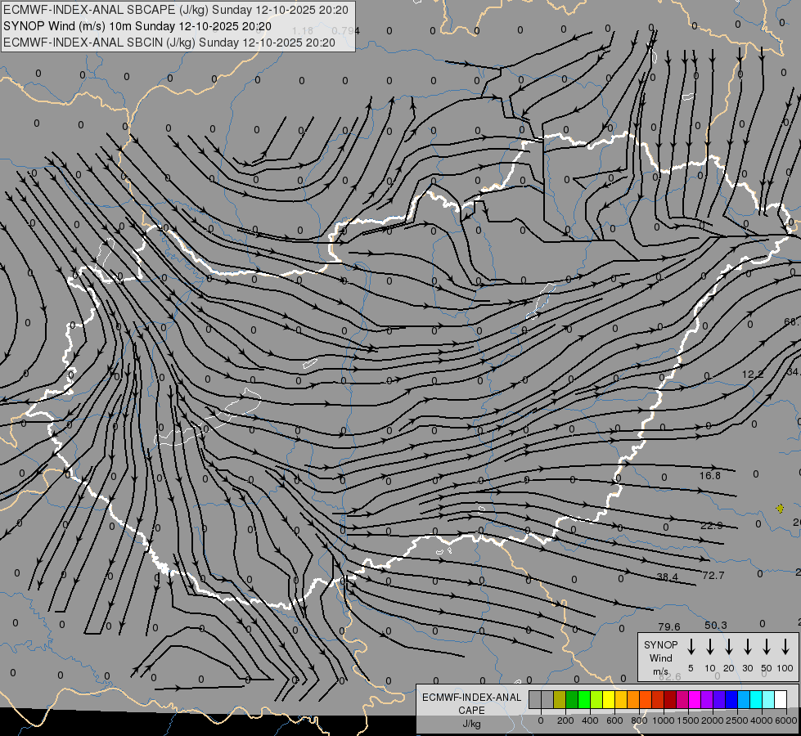The height and width of the screenshot is (736, 801).
Task: Select the bright green CAPE legend swatch
Action: point(584,700)
